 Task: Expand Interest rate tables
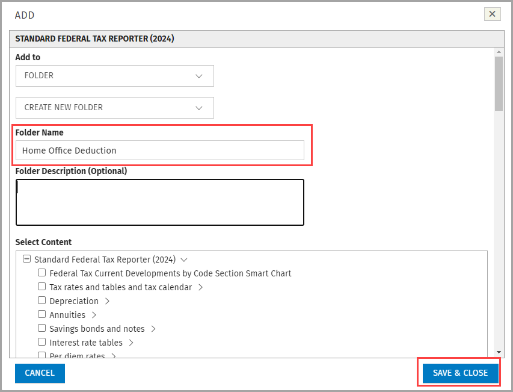[x=131, y=343]
